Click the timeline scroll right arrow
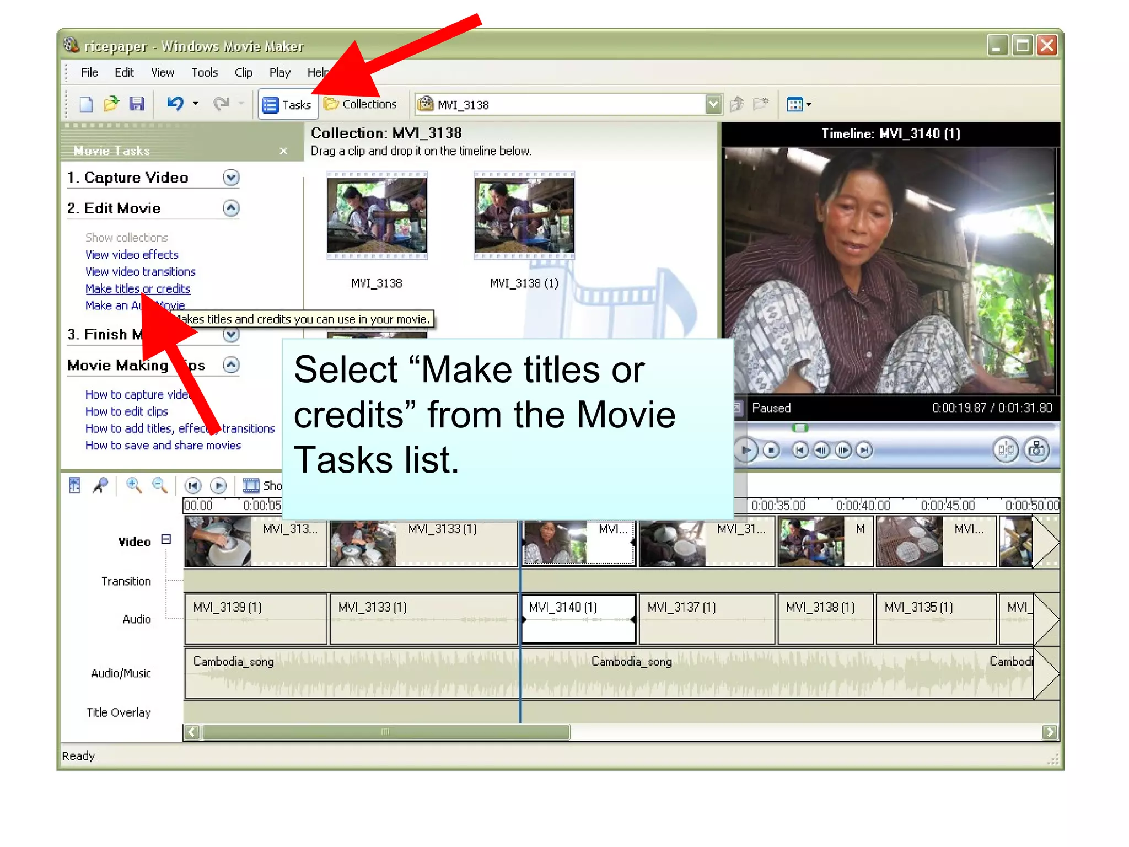1129x847 pixels. [1050, 732]
